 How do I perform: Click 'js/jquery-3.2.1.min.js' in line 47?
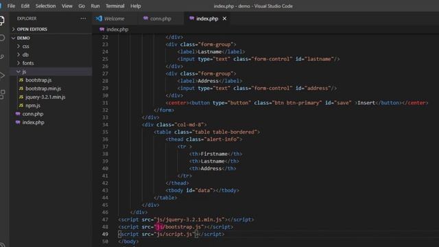pos(189,220)
